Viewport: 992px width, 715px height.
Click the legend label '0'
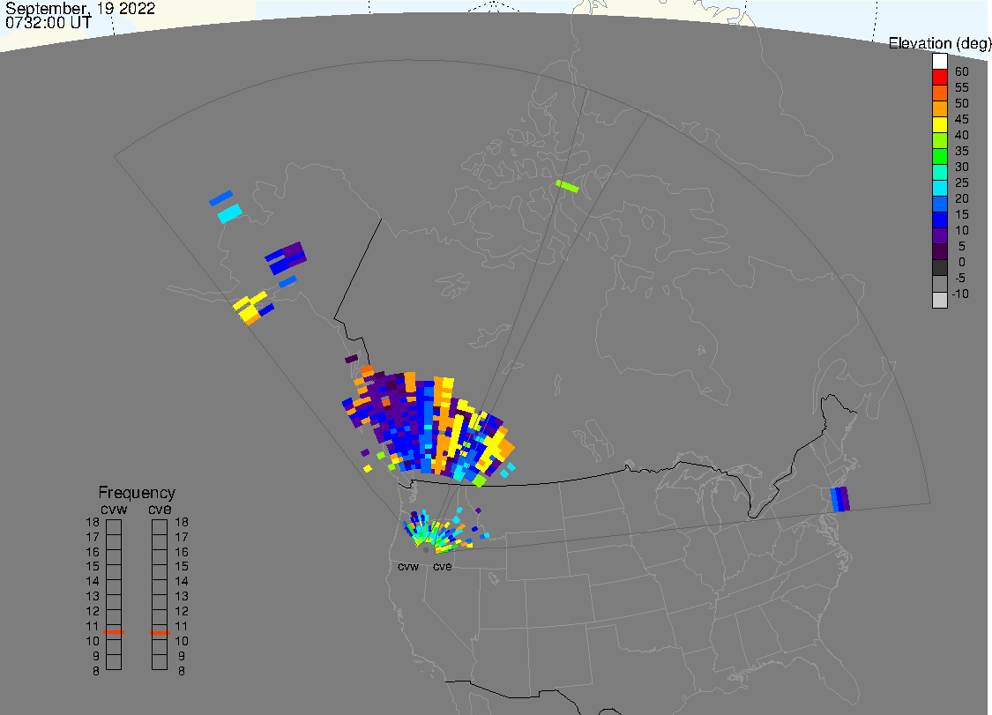coord(962,262)
